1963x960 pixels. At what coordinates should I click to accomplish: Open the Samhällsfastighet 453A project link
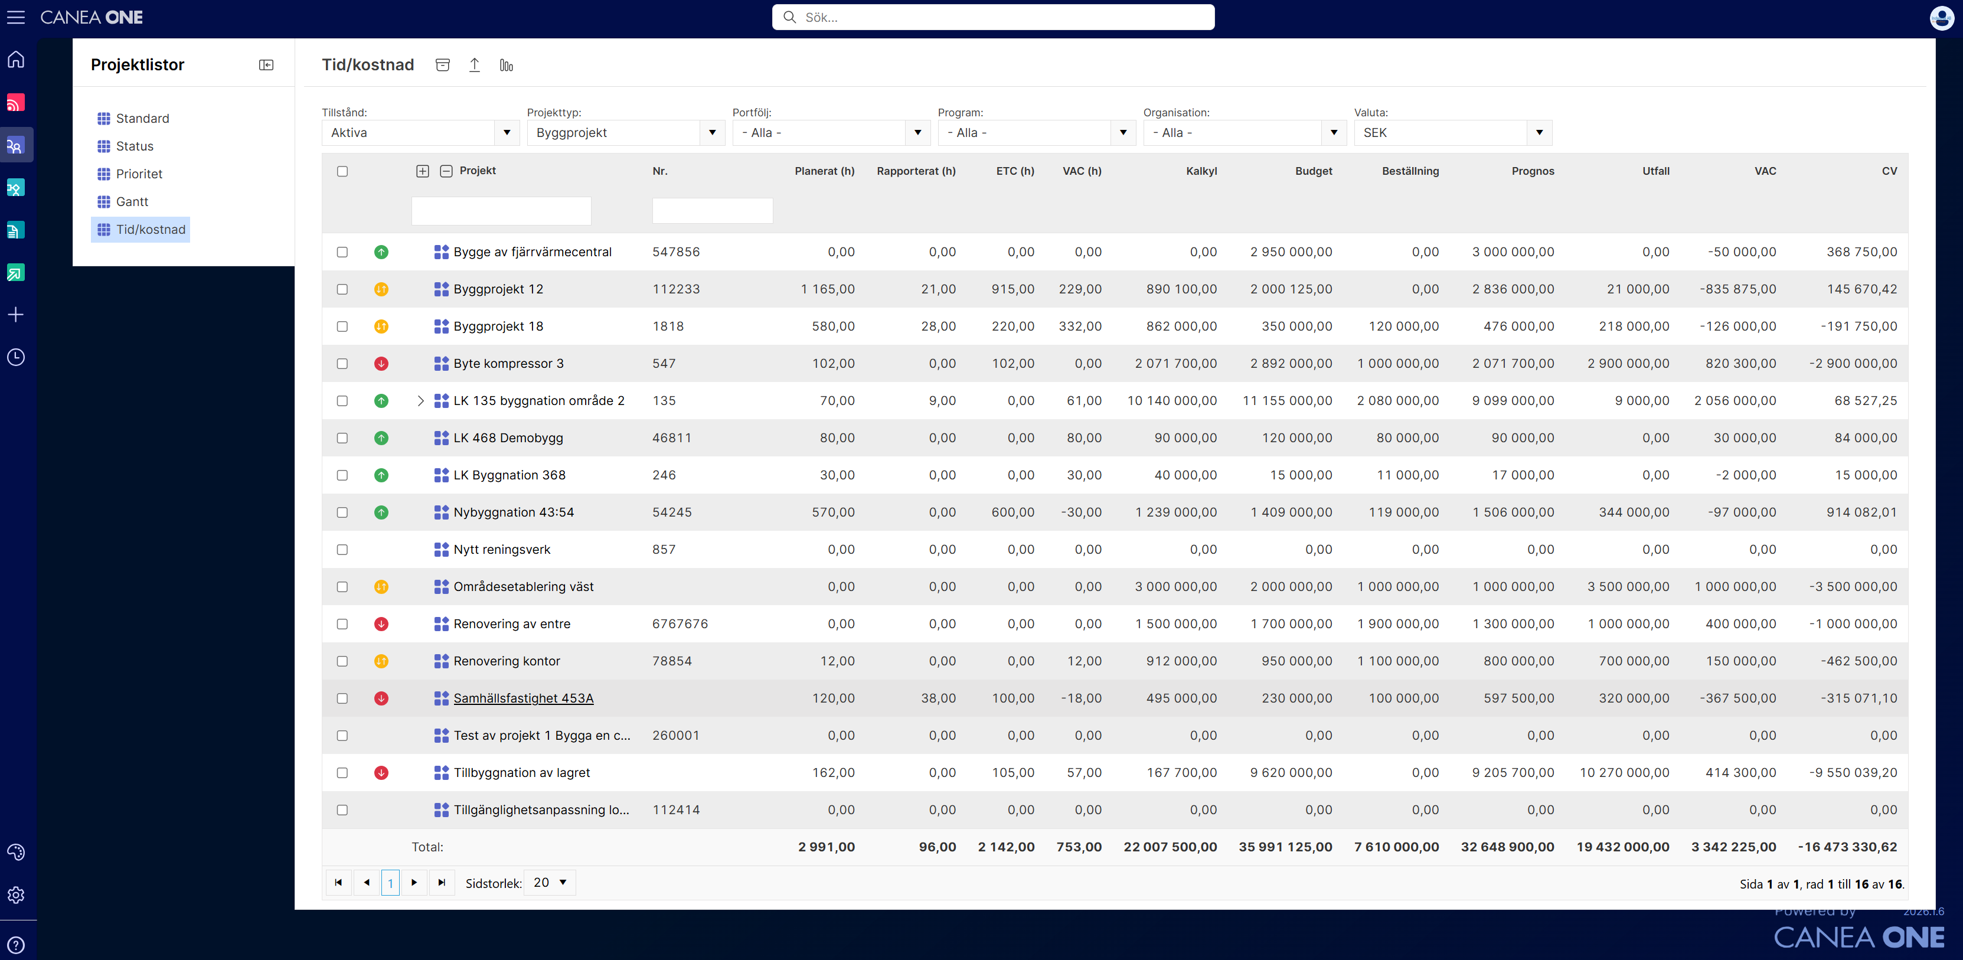522,698
